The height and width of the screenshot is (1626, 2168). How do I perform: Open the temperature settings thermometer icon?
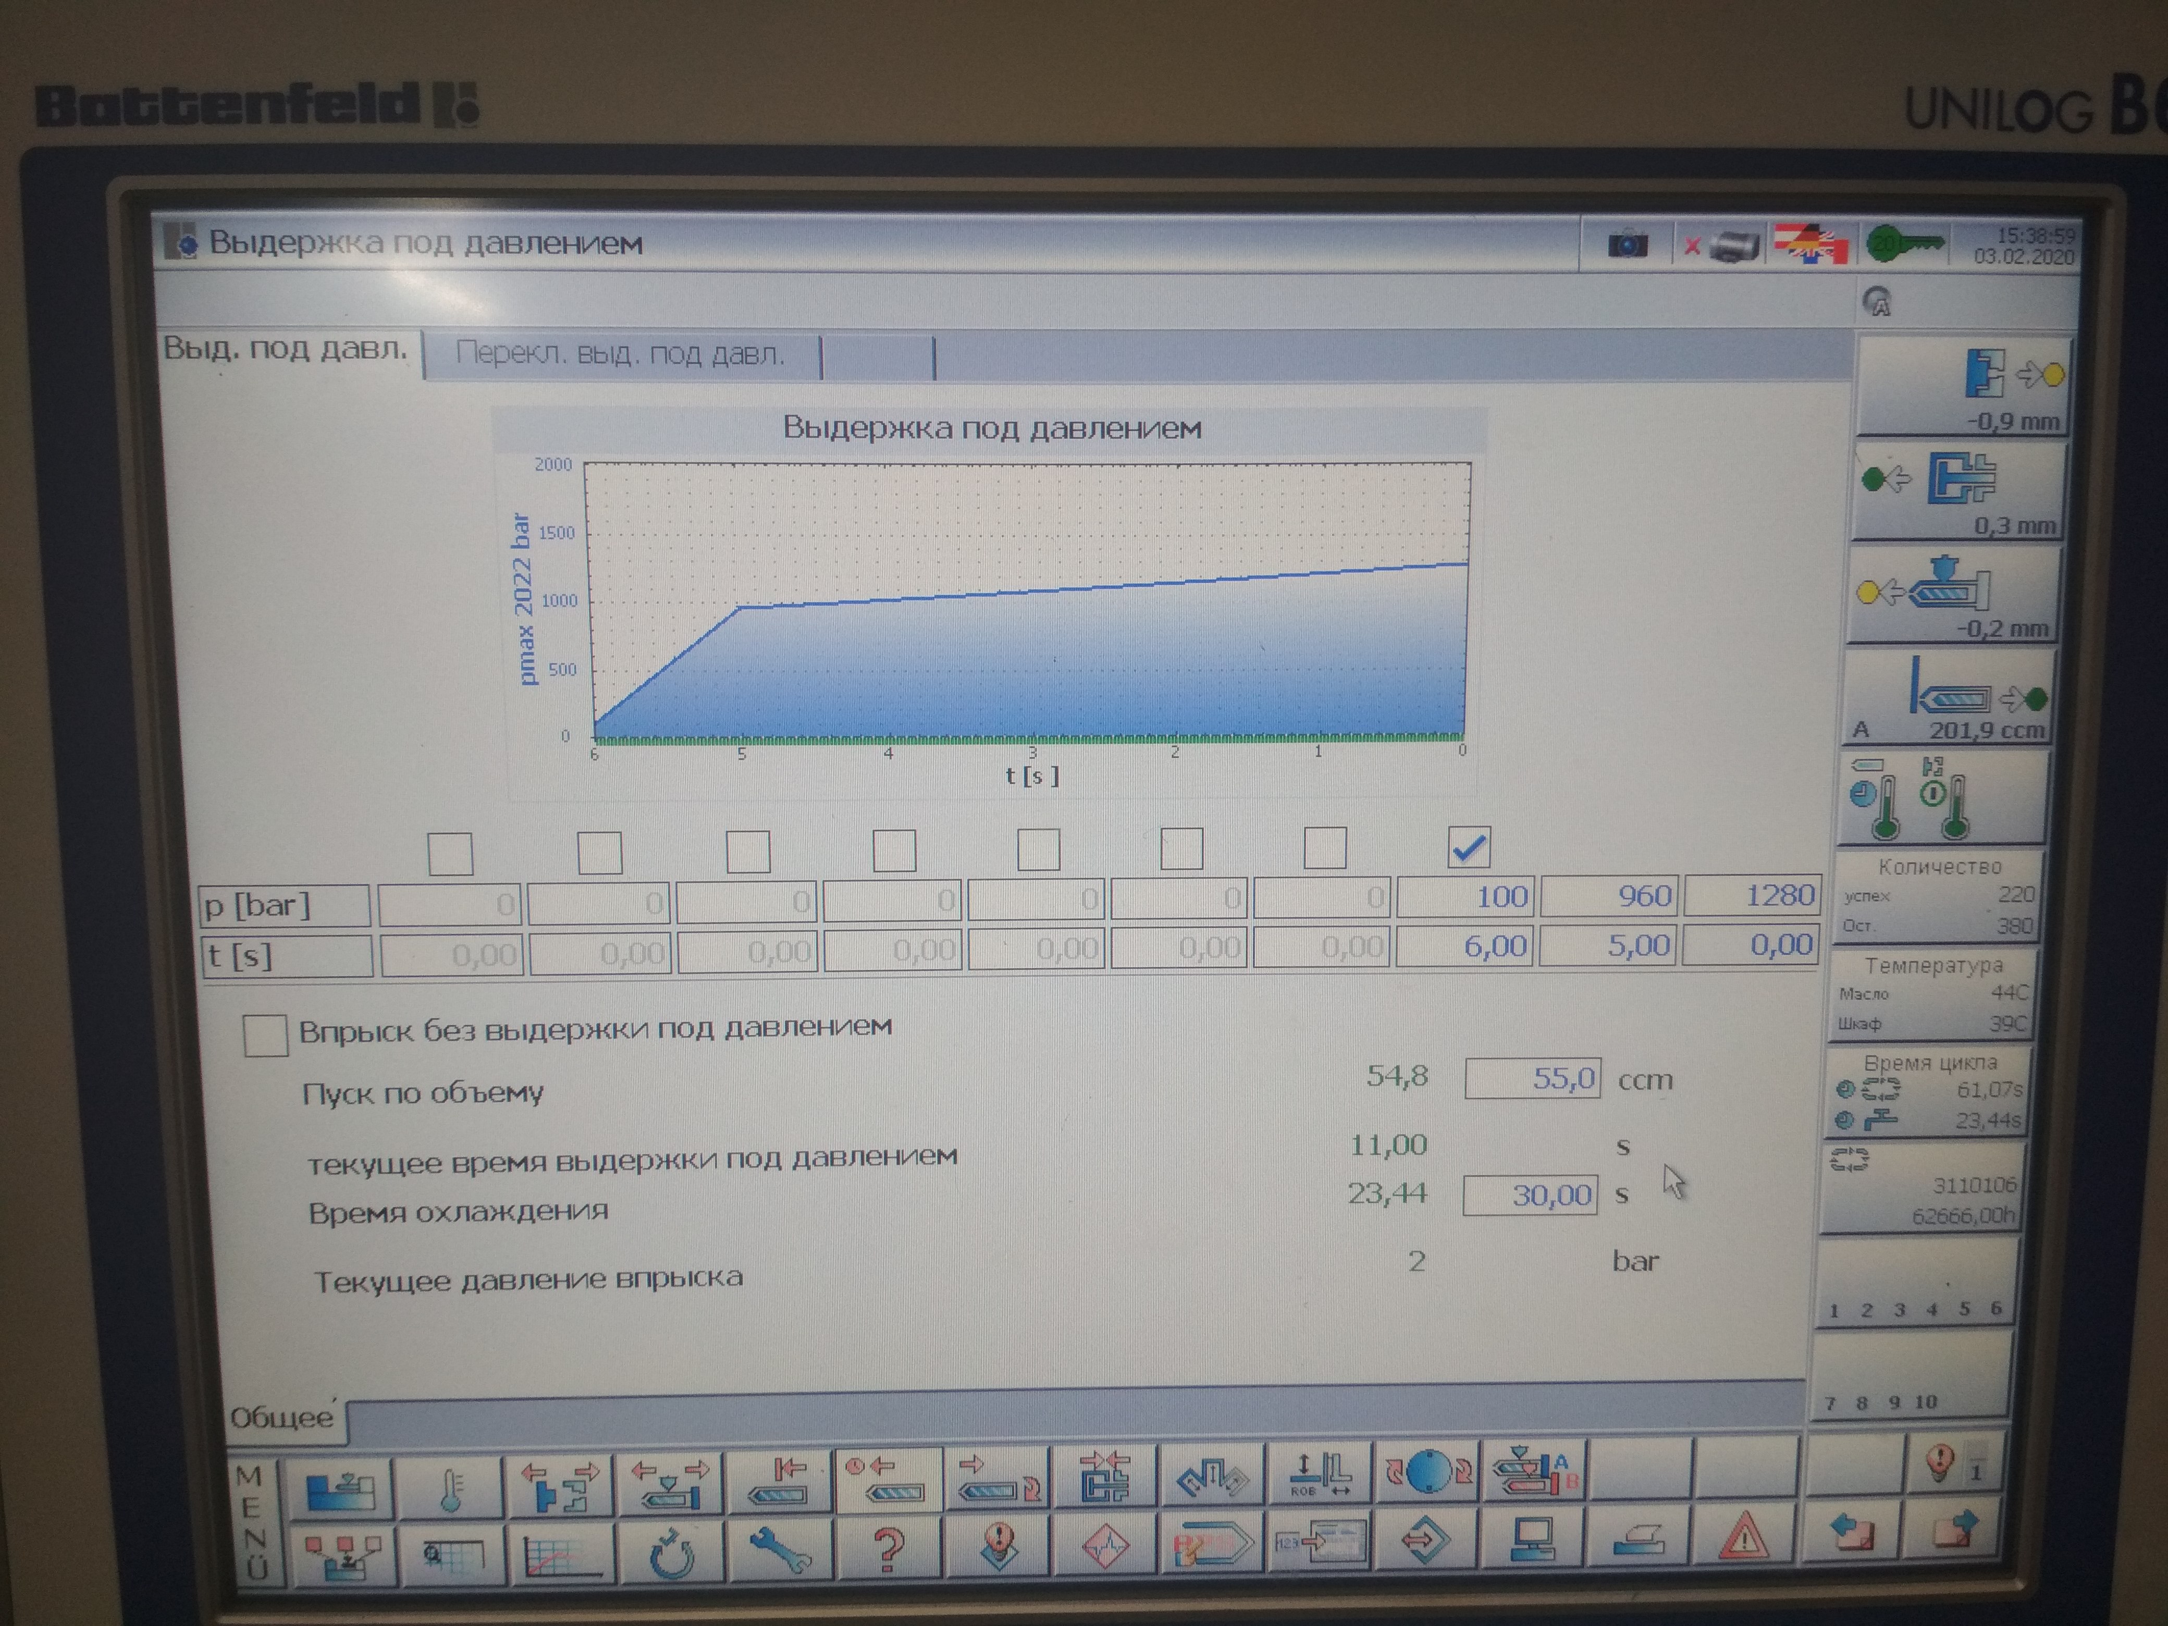[x=450, y=1490]
